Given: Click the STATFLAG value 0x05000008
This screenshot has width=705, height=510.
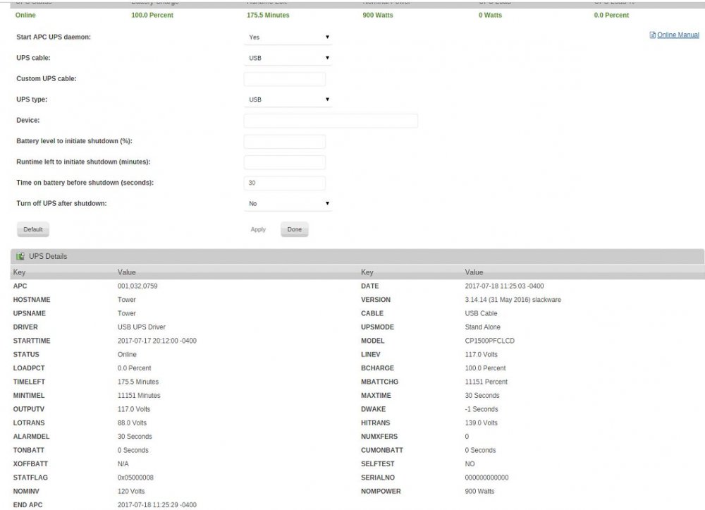Looking at the screenshot, I should [x=135, y=478].
